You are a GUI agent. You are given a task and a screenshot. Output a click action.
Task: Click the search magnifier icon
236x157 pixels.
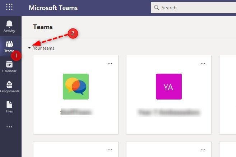(157, 8)
